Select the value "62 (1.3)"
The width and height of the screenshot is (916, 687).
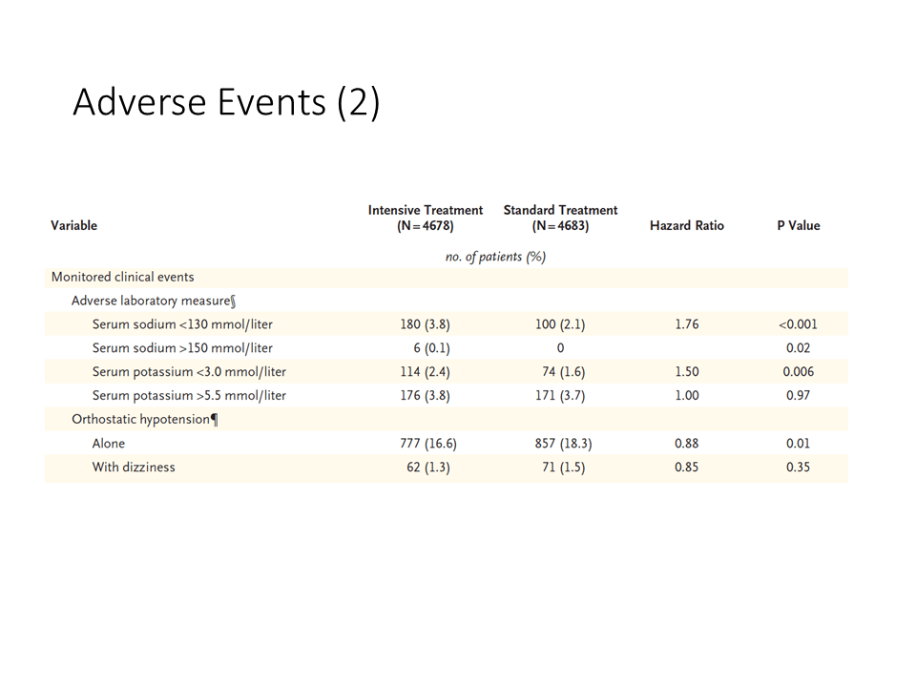428,468
